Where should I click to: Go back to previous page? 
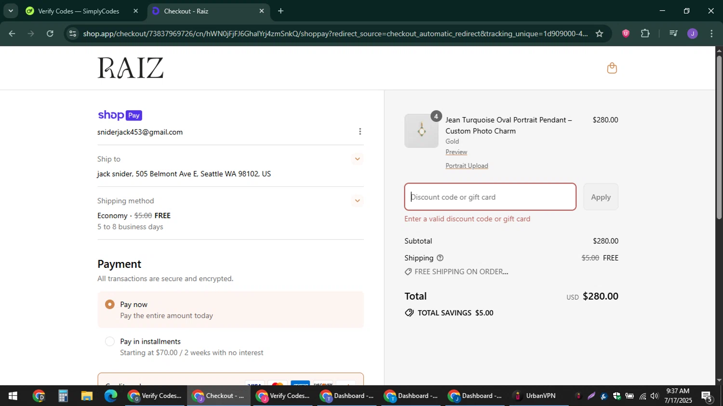(x=12, y=34)
